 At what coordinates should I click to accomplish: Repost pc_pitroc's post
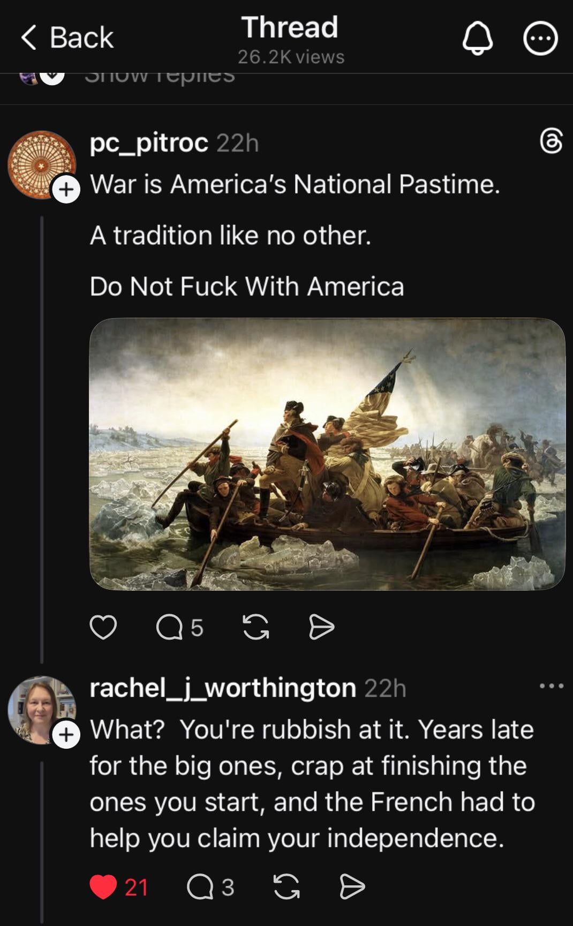pos(256,627)
